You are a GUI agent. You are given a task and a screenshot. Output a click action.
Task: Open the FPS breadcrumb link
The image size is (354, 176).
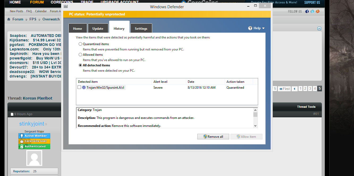[x=33, y=19]
